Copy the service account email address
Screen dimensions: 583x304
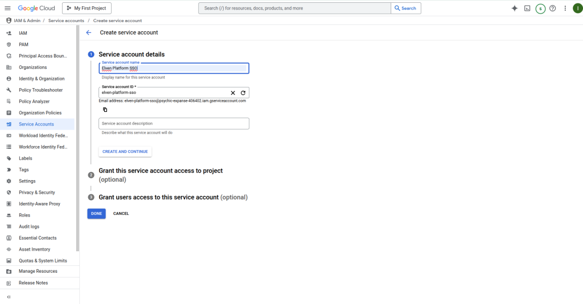click(105, 110)
